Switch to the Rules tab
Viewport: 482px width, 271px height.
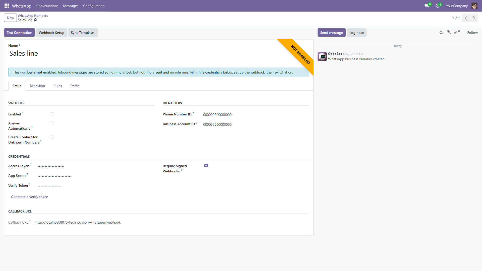(x=57, y=86)
